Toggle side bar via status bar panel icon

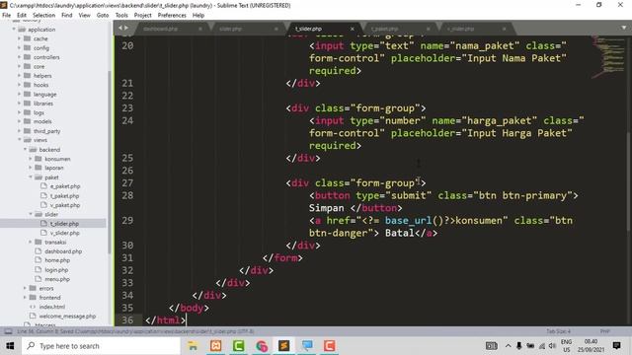pyautogui.click(x=8, y=331)
